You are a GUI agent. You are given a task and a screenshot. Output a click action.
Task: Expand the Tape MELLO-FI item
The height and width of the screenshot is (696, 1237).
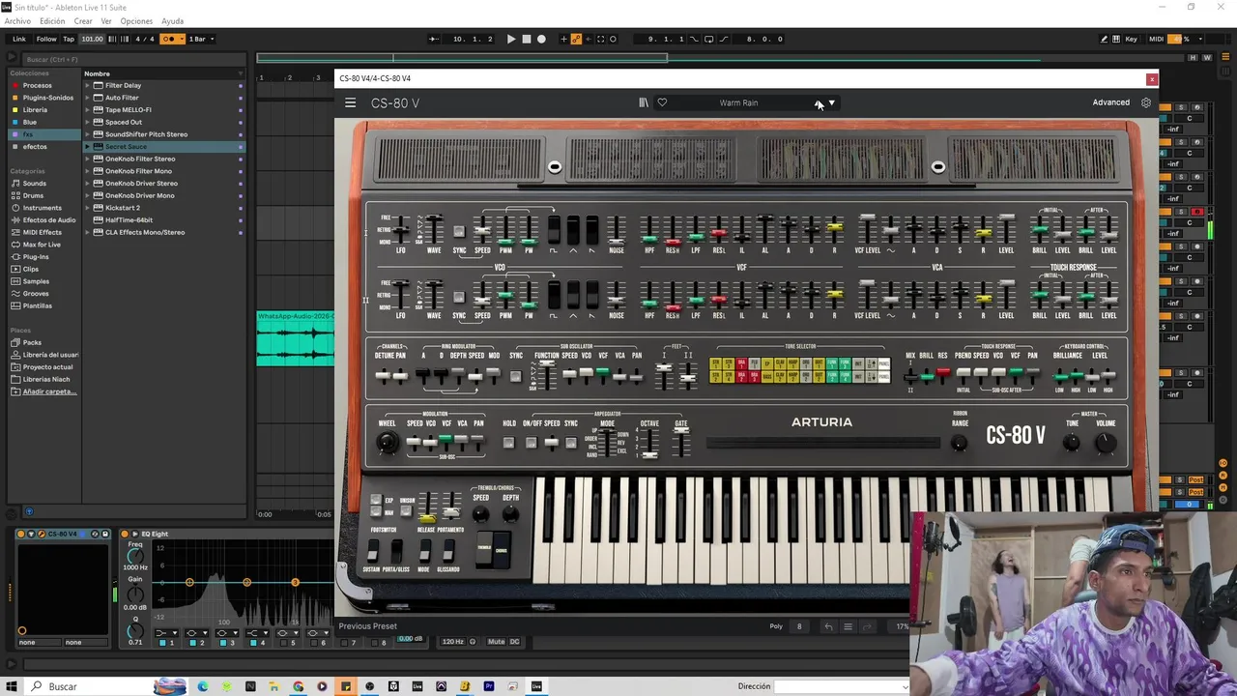(x=87, y=110)
